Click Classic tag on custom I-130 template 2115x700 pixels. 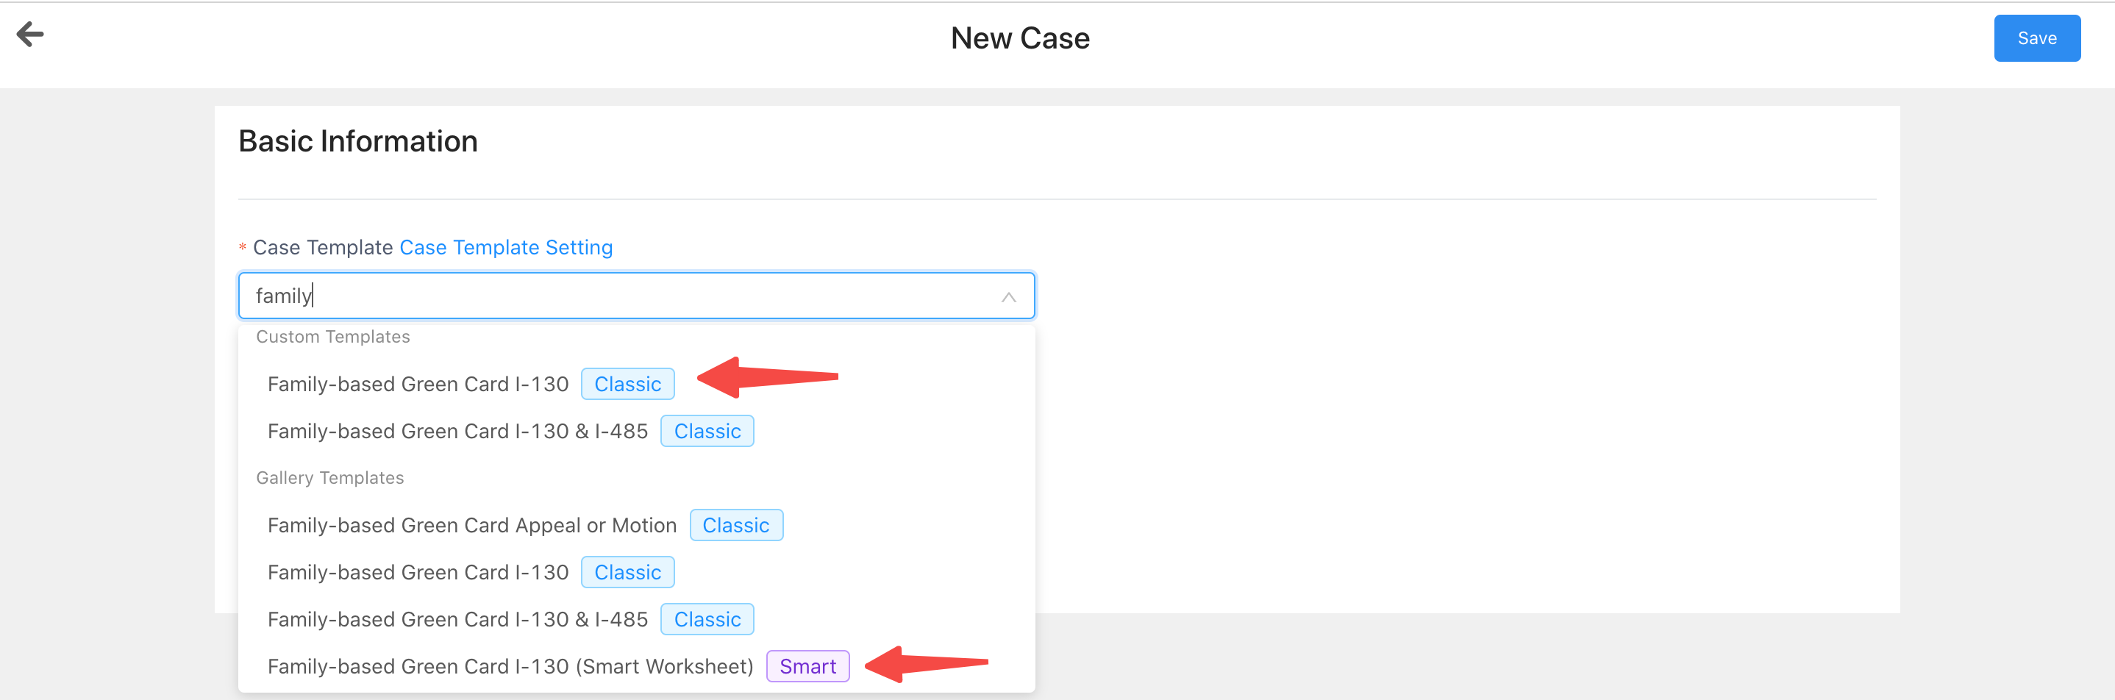627,384
